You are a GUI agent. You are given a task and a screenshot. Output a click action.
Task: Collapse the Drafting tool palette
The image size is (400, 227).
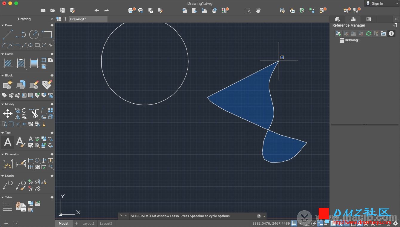pos(52,19)
